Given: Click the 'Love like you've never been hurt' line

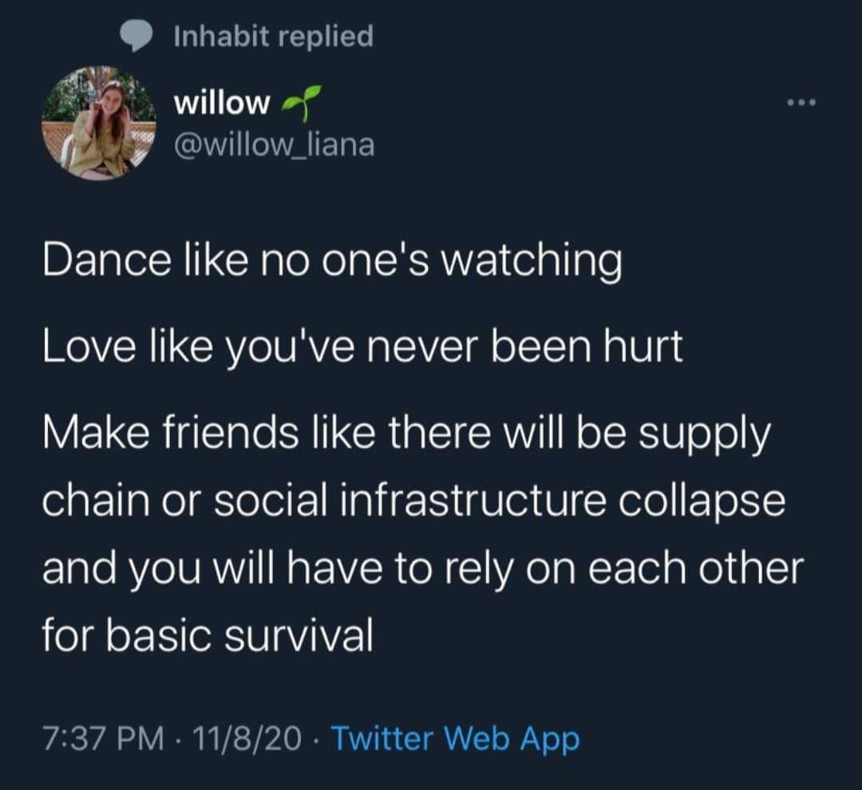Looking at the screenshot, I should [362, 346].
